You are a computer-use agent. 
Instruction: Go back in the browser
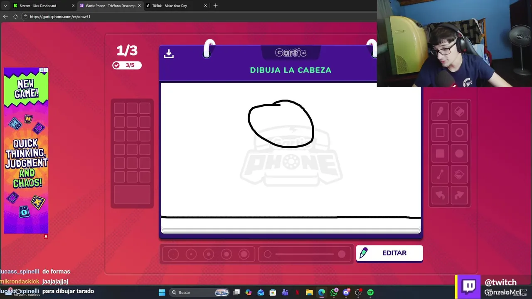(5, 17)
